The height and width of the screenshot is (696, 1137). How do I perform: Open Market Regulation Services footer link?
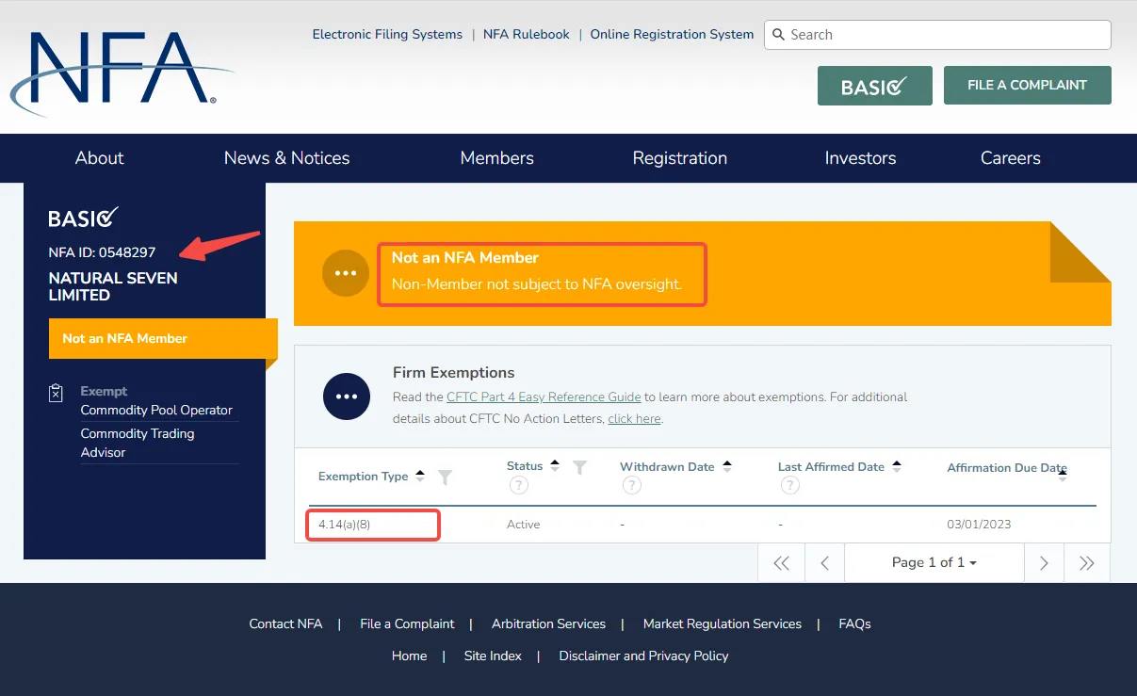(x=723, y=623)
